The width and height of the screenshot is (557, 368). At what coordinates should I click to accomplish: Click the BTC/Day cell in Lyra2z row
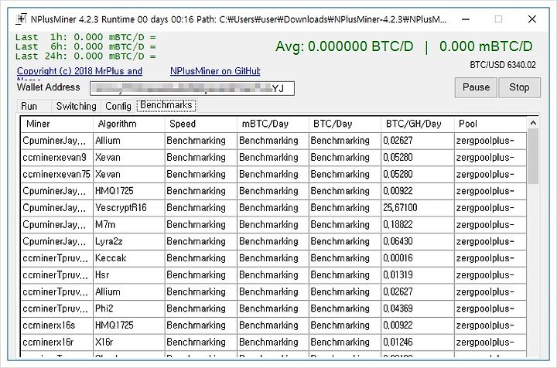click(x=344, y=242)
